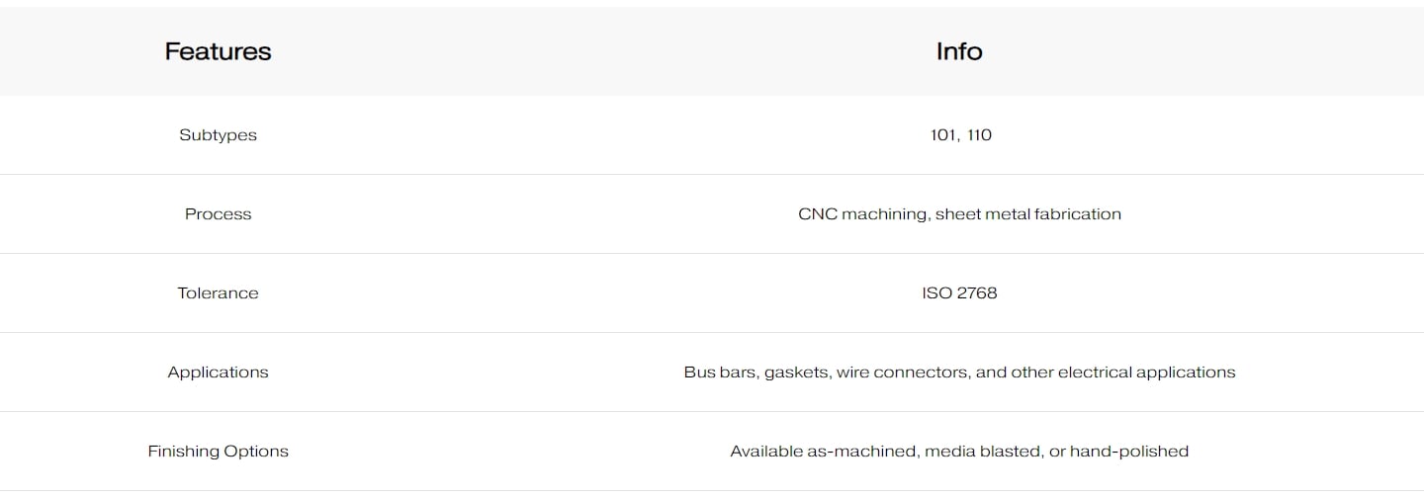The width and height of the screenshot is (1424, 497).
Task: Click the Info column header
Action: 959,51
